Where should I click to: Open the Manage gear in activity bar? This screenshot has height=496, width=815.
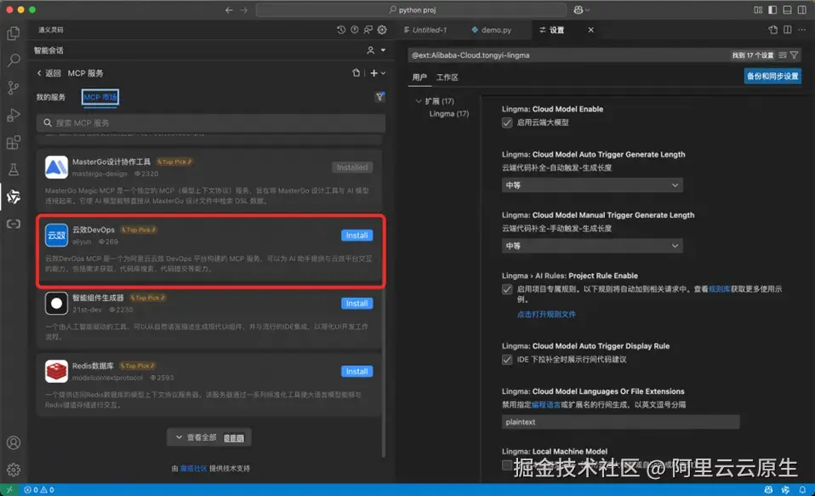click(x=14, y=470)
